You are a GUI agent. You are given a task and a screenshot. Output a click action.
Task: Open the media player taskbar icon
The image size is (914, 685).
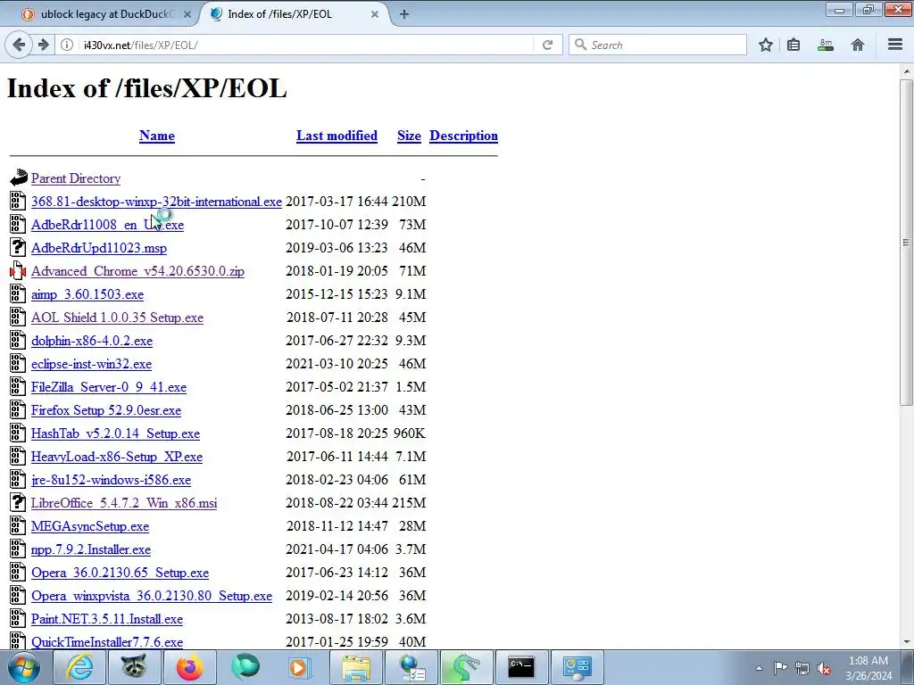[x=300, y=667]
